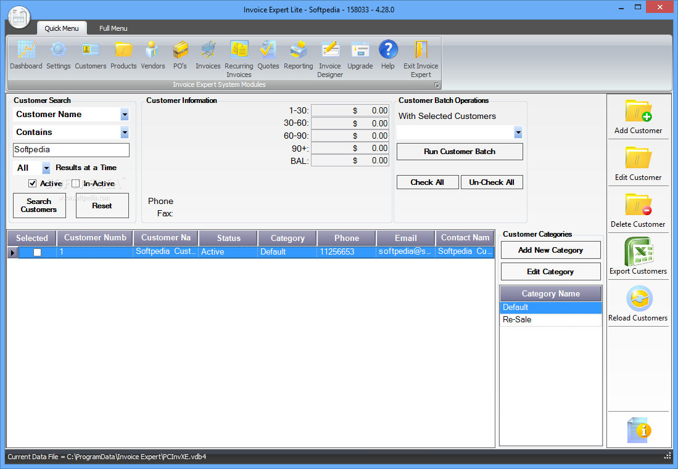Viewport: 678px width, 469px height.
Task: Open the Vendors module
Action: pos(152,54)
